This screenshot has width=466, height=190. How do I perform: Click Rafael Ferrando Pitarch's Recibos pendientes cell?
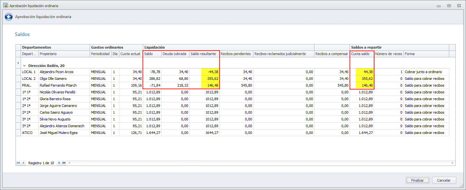pos(236,85)
